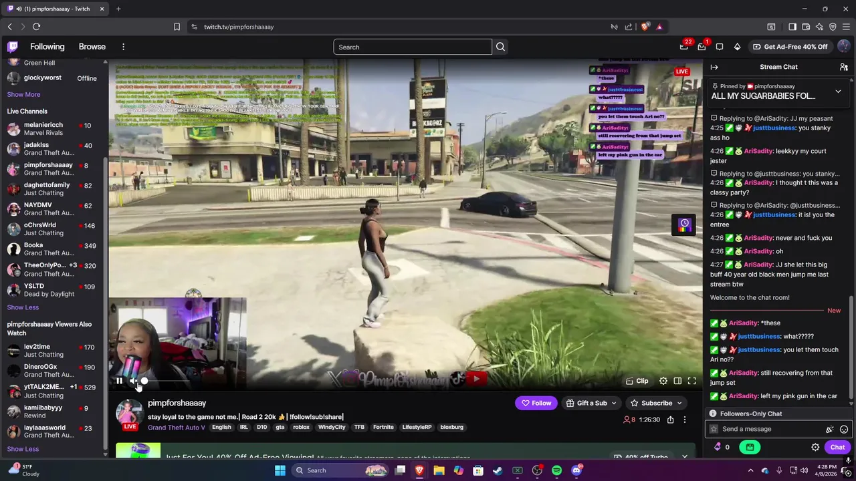Viewport: 856px width, 481px height.
Task: Click the purple Chat send button
Action: [x=837, y=448]
